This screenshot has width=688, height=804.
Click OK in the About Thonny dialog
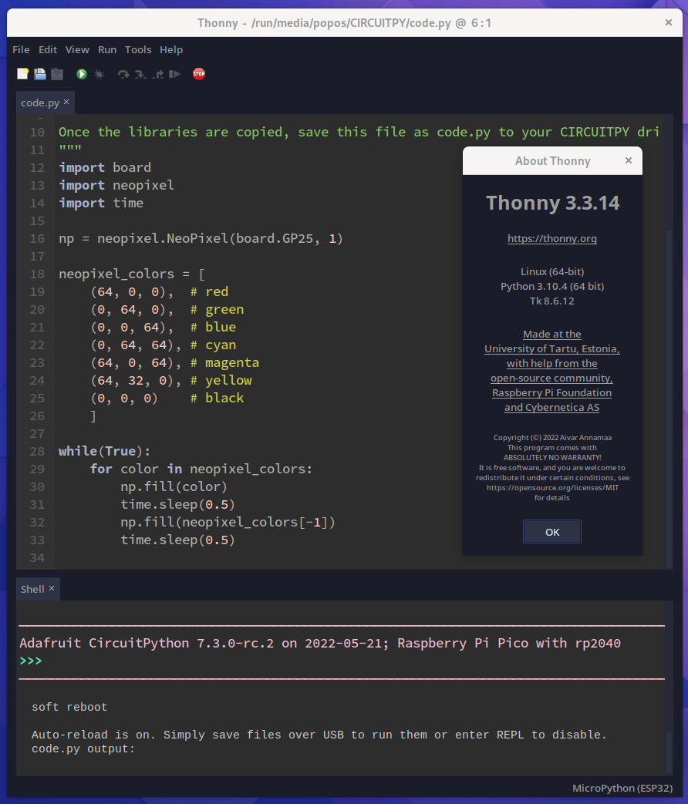pyautogui.click(x=552, y=532)
